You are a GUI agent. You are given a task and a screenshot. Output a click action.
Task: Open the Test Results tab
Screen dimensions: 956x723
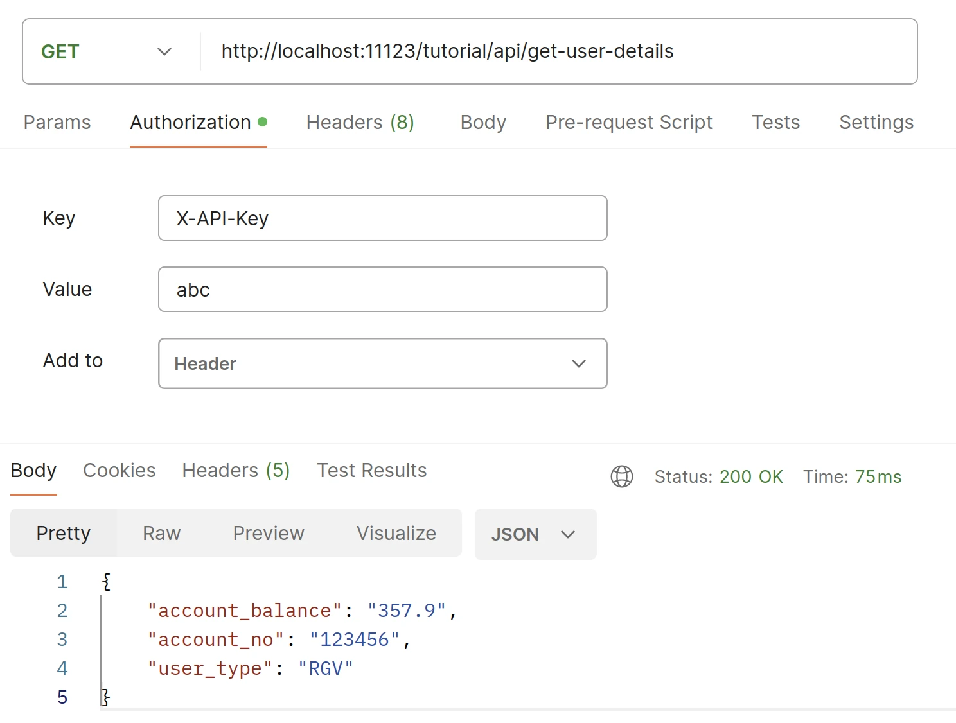point(371,471)
